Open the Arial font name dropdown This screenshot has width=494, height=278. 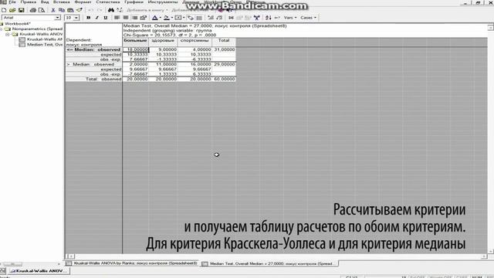58,18
